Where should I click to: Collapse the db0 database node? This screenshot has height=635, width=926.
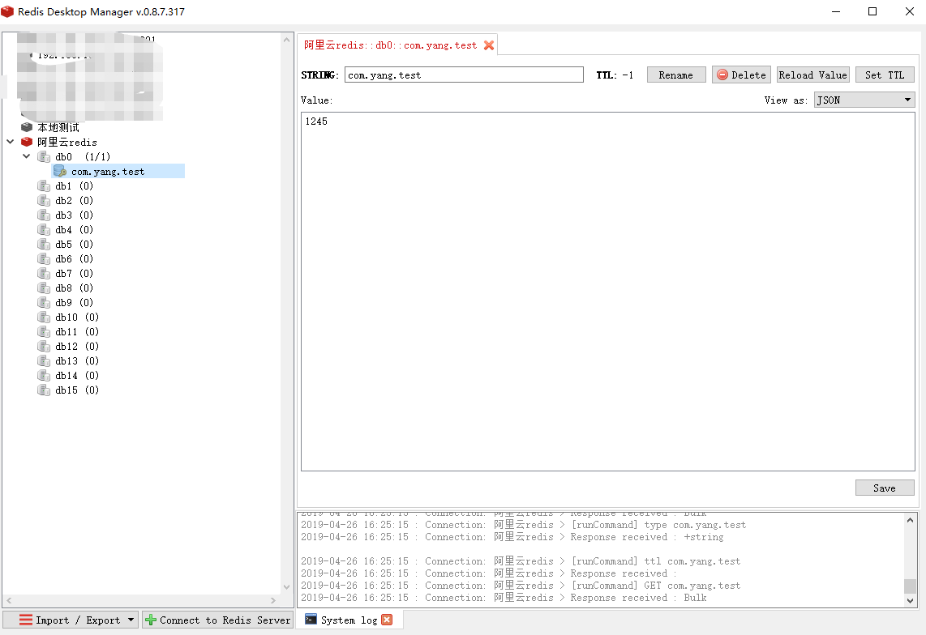point(27,156)
